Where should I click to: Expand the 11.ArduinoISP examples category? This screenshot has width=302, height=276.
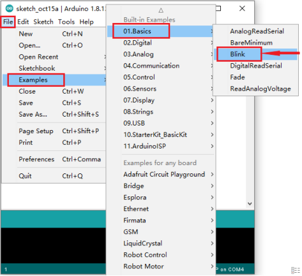coord(161,146)
